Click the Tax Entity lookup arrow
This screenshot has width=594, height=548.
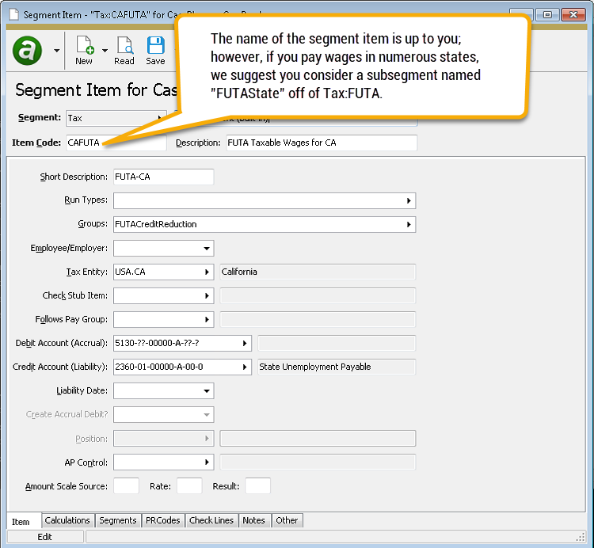pyautogui.click(x=207, y=272)
